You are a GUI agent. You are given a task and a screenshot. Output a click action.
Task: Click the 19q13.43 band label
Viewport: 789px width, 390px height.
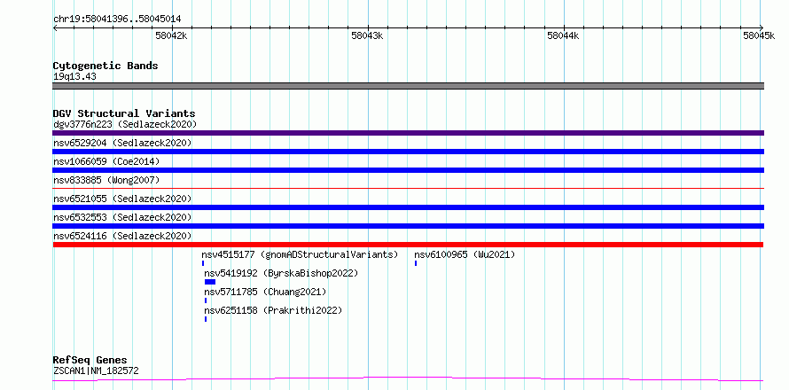click(74, 77)
